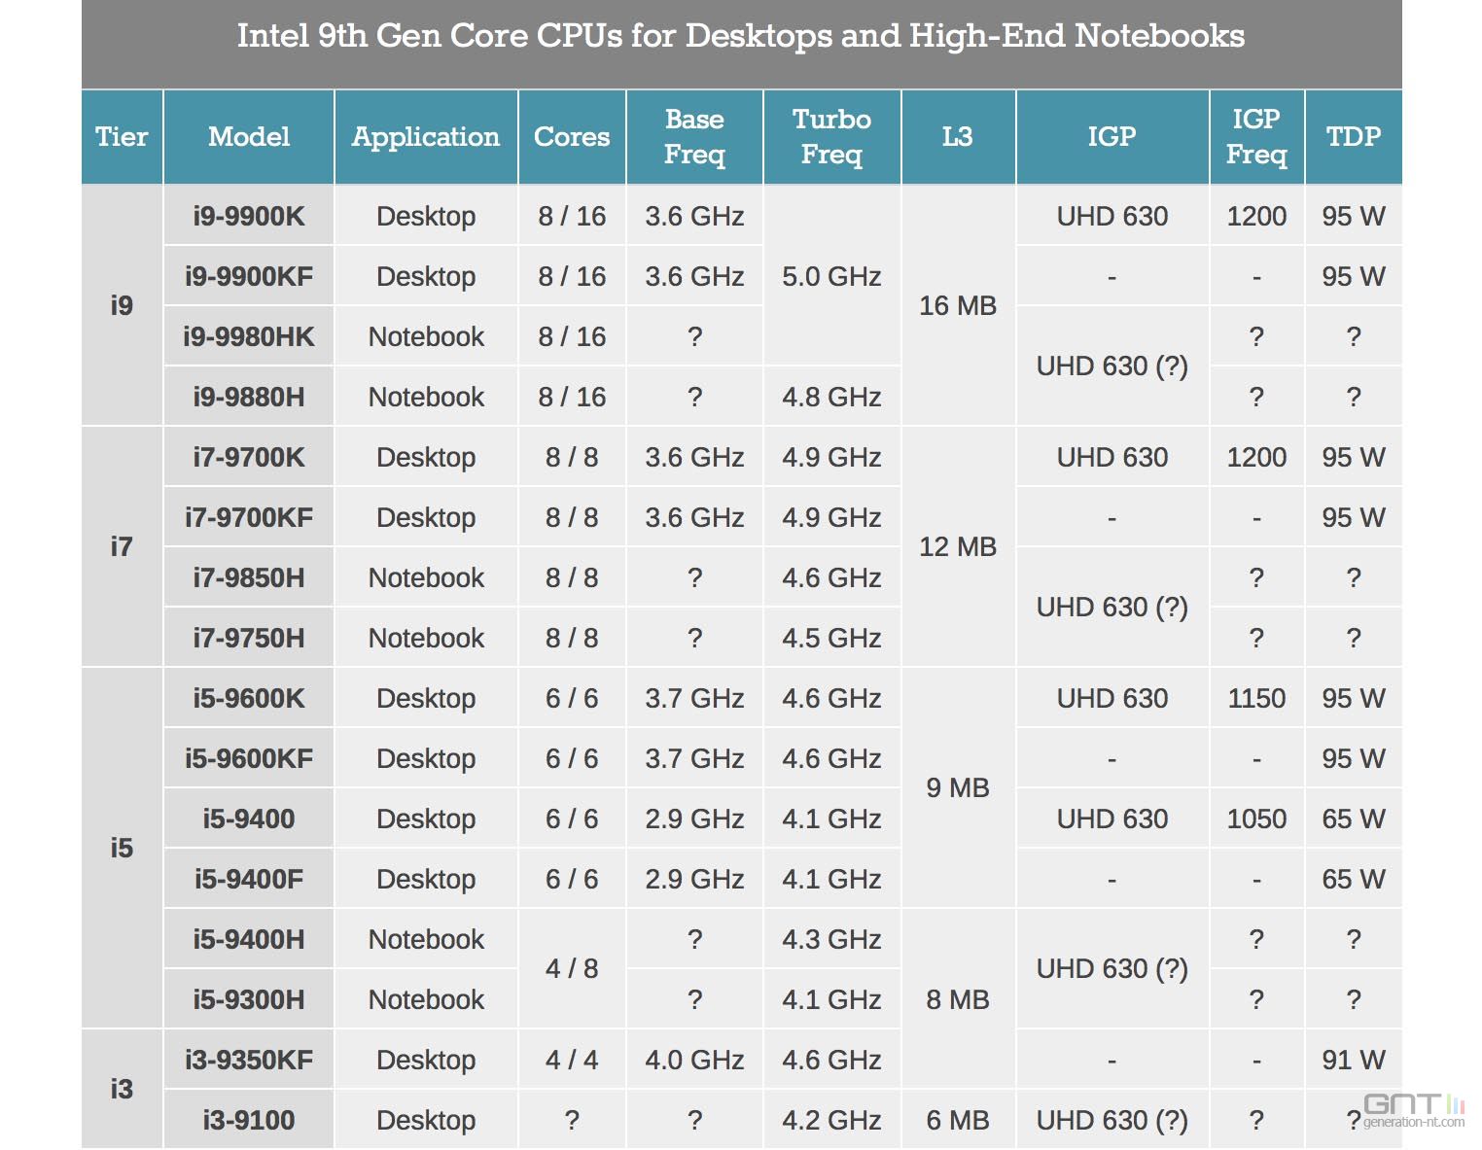Click the 'TDP' column header
The image size is (1482, 1150).
click(1354, 137)
